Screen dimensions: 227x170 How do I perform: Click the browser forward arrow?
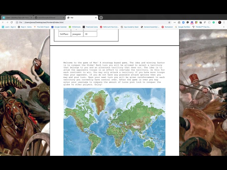point(7,22)
